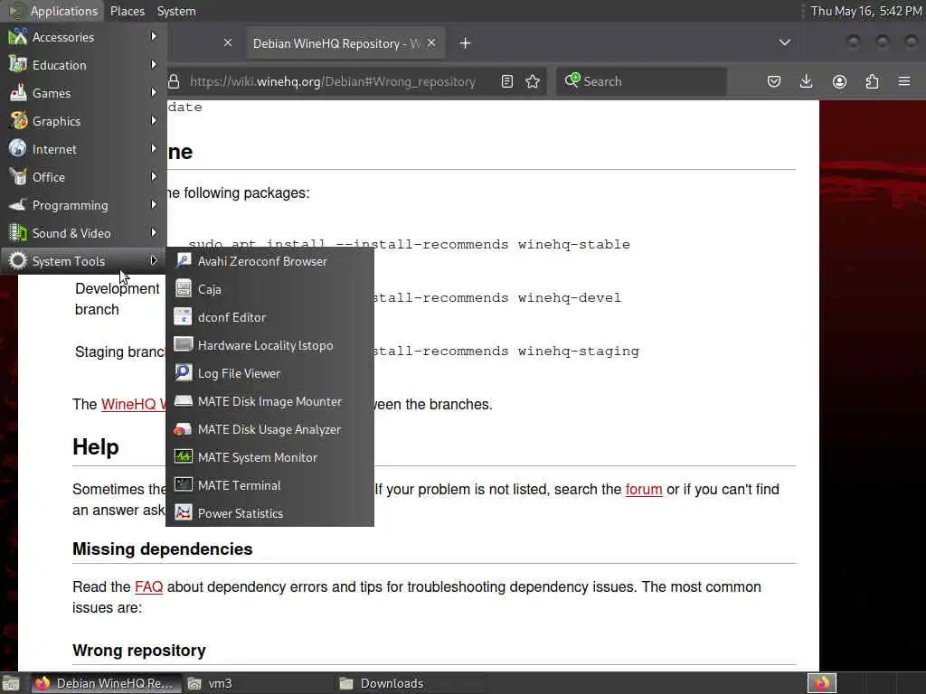Follow the forum link
This screenshot has height=694, width=926.
644,489
